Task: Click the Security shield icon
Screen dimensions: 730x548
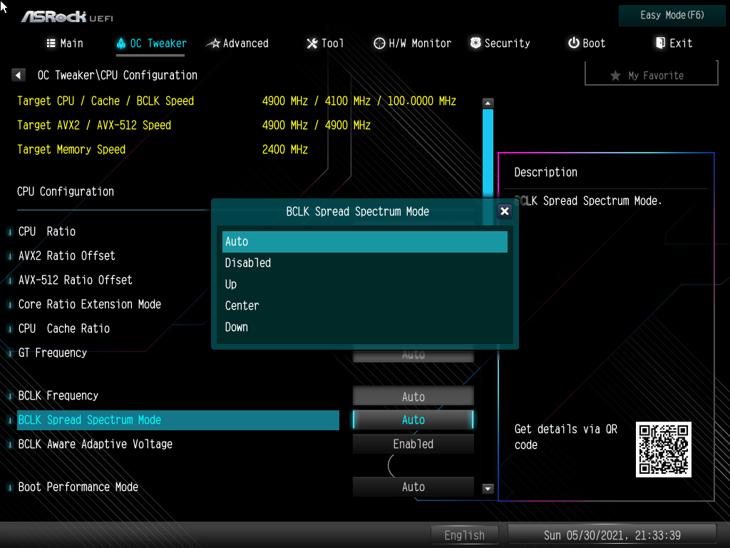Action: point(475,43)
